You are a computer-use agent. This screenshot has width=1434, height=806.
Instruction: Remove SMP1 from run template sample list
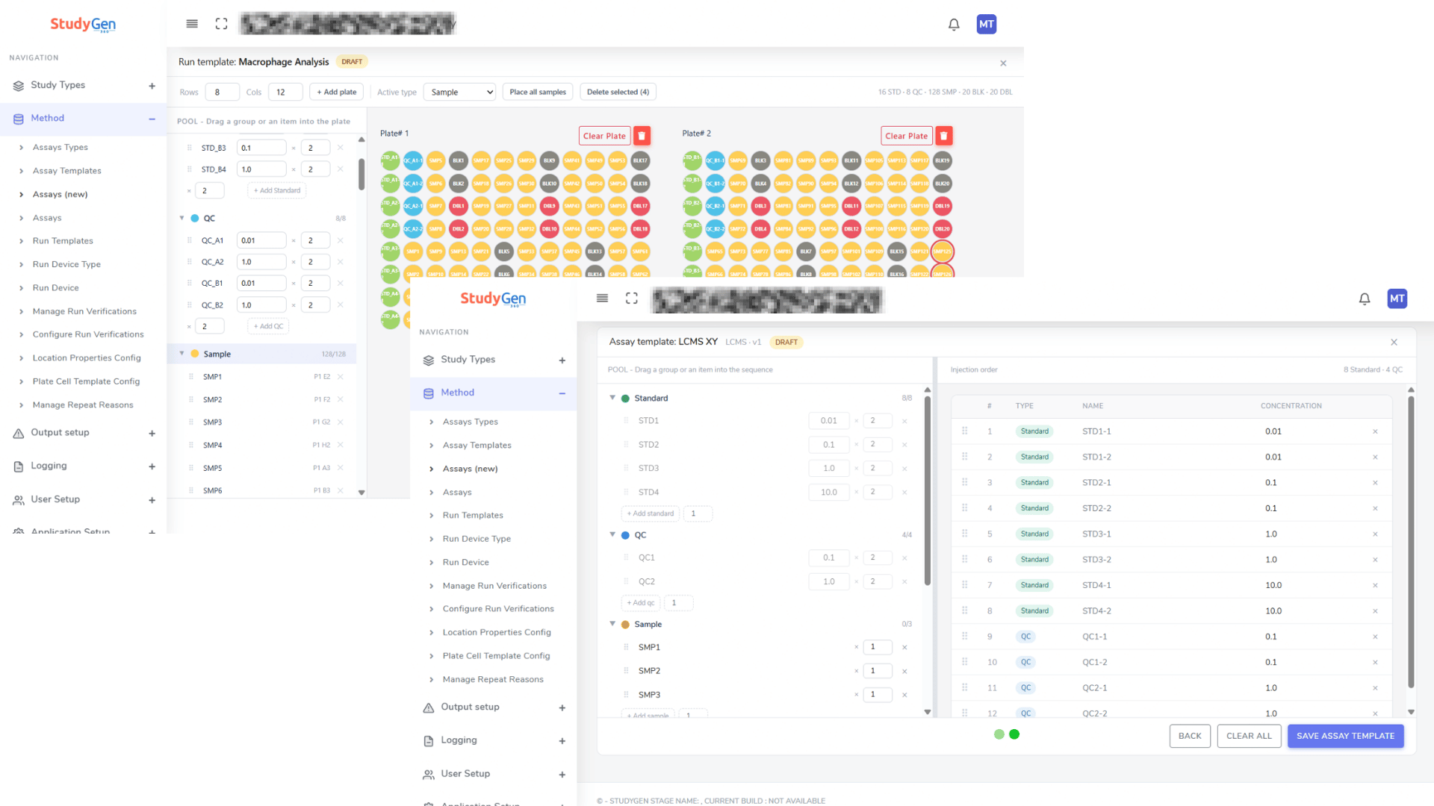click(340, 377)
